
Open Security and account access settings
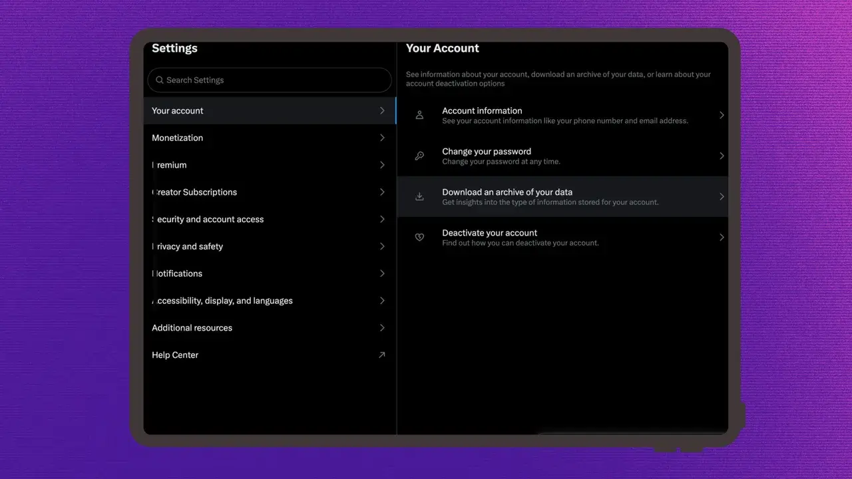pyautogui.click(x=208, y=220)
